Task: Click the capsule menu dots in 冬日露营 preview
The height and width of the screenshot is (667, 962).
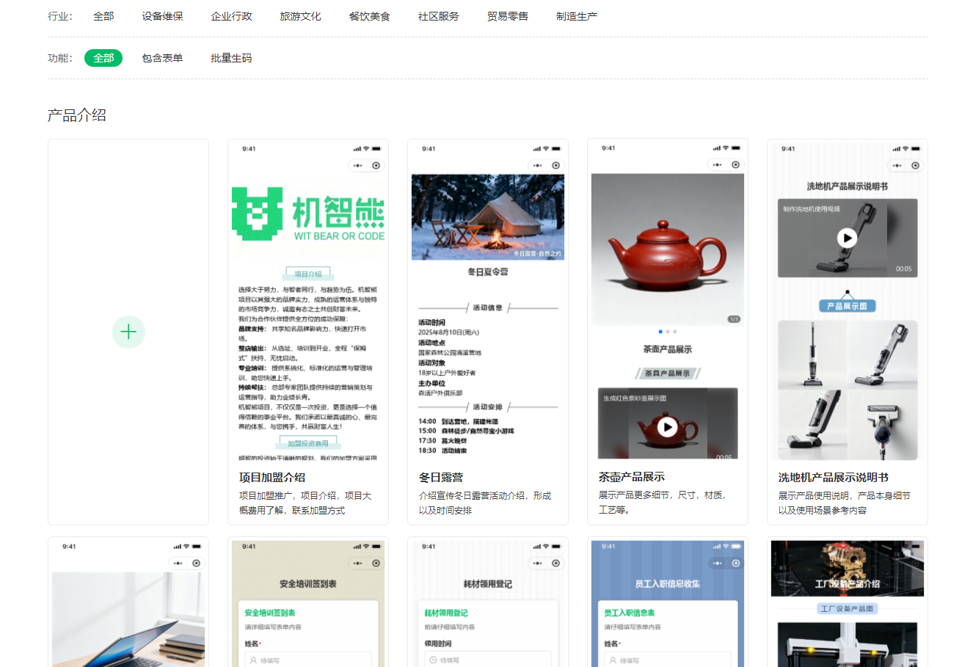Action: (538, 166)
